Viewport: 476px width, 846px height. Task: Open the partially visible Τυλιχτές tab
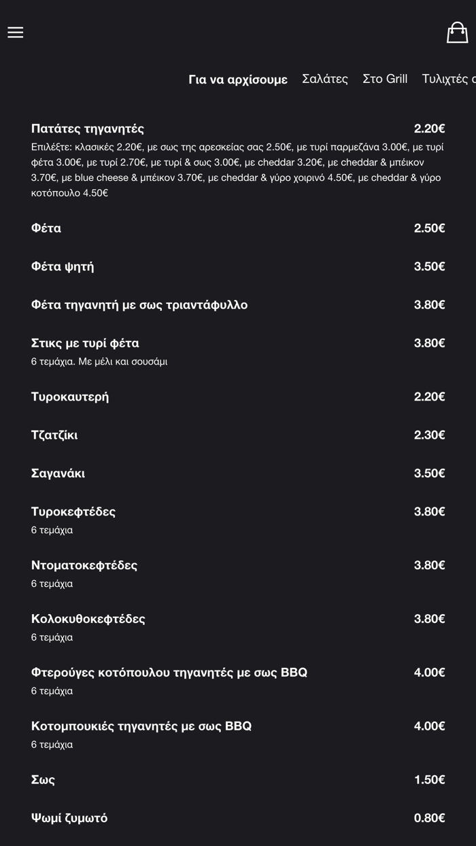point(447,79)
